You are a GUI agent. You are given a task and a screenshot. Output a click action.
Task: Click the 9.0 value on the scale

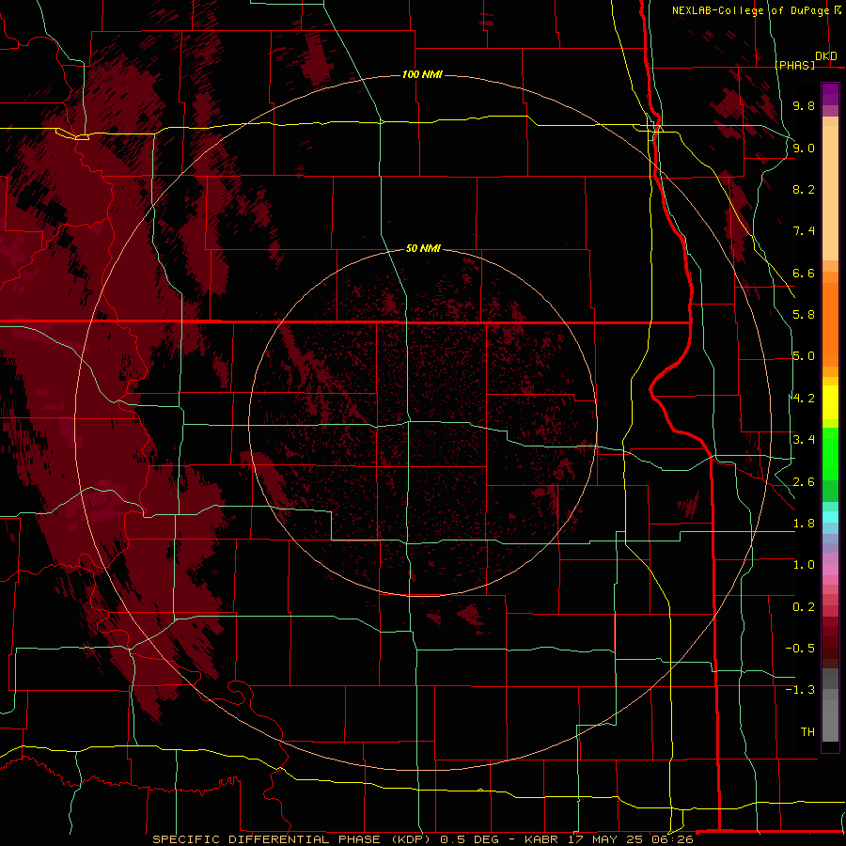[x=804, y=148]
